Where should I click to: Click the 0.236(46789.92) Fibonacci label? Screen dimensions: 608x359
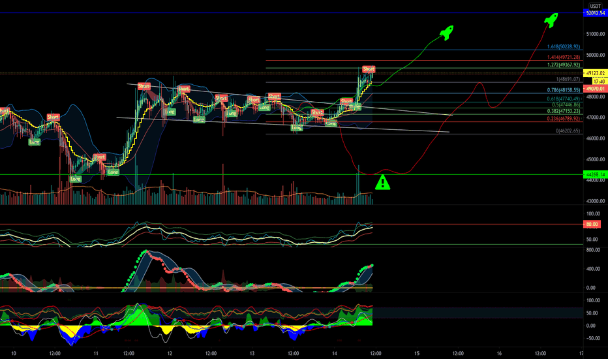coord(564,118)
